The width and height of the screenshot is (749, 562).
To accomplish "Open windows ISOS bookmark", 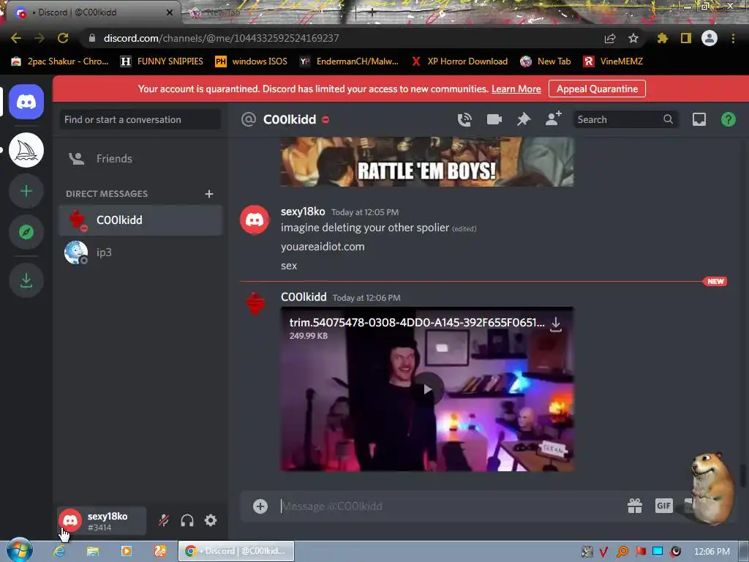I will point(252,61).
